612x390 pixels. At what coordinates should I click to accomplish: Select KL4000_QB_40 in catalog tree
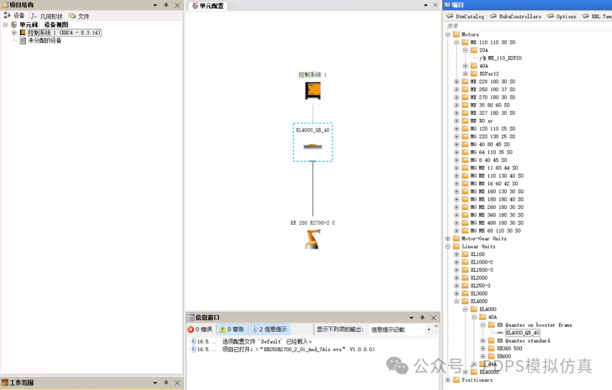(522, 333)
